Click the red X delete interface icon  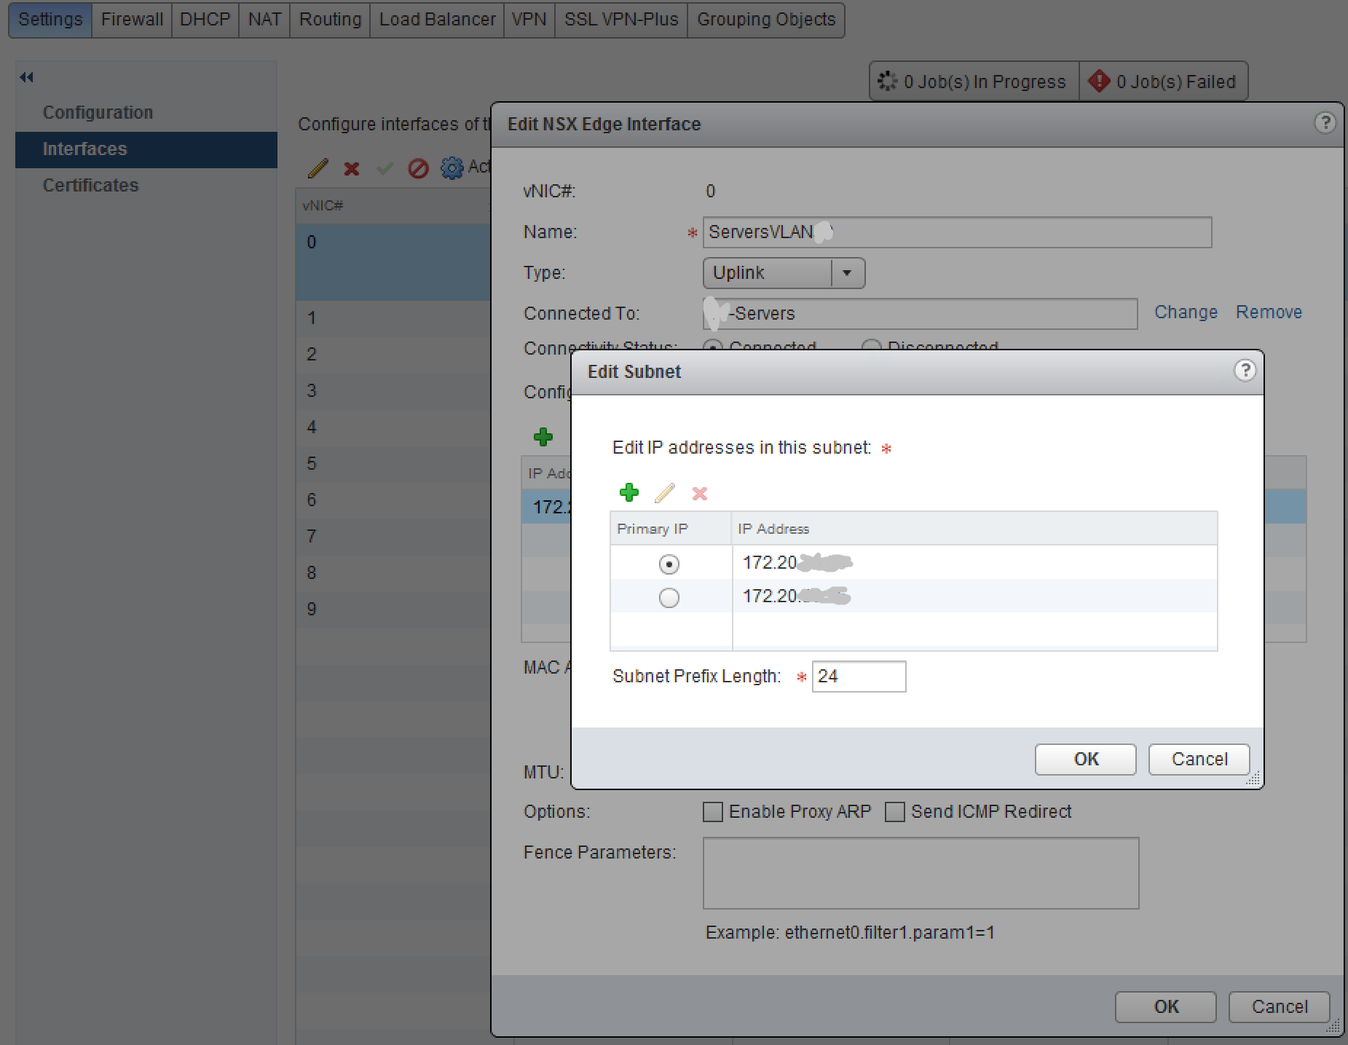point(352,169)
